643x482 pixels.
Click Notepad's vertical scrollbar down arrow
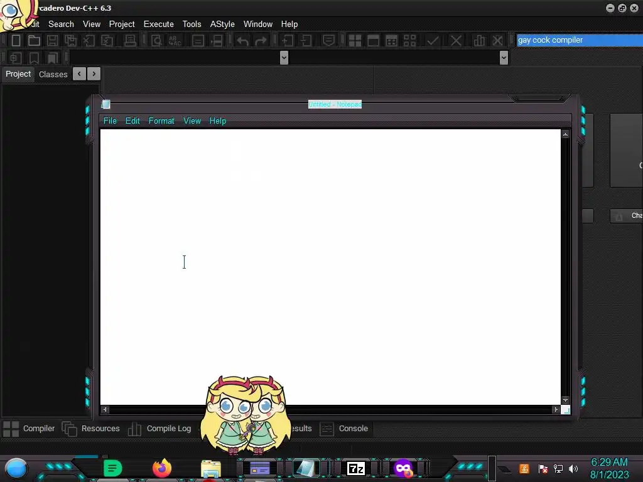[x=566, y=400]
